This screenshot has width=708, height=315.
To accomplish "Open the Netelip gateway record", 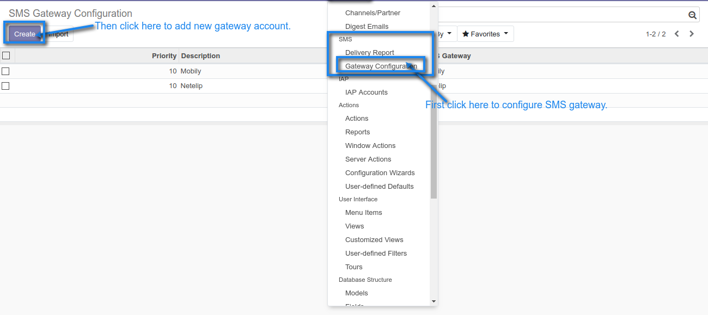I will click(191, 86).
